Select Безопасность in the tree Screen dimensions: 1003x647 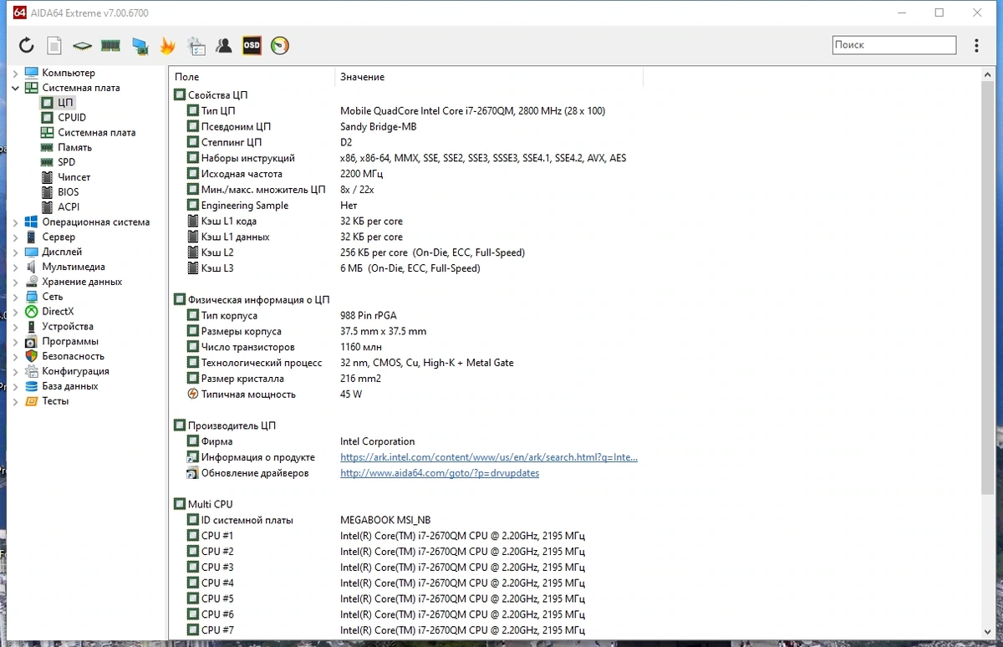(x=74, y=356)
